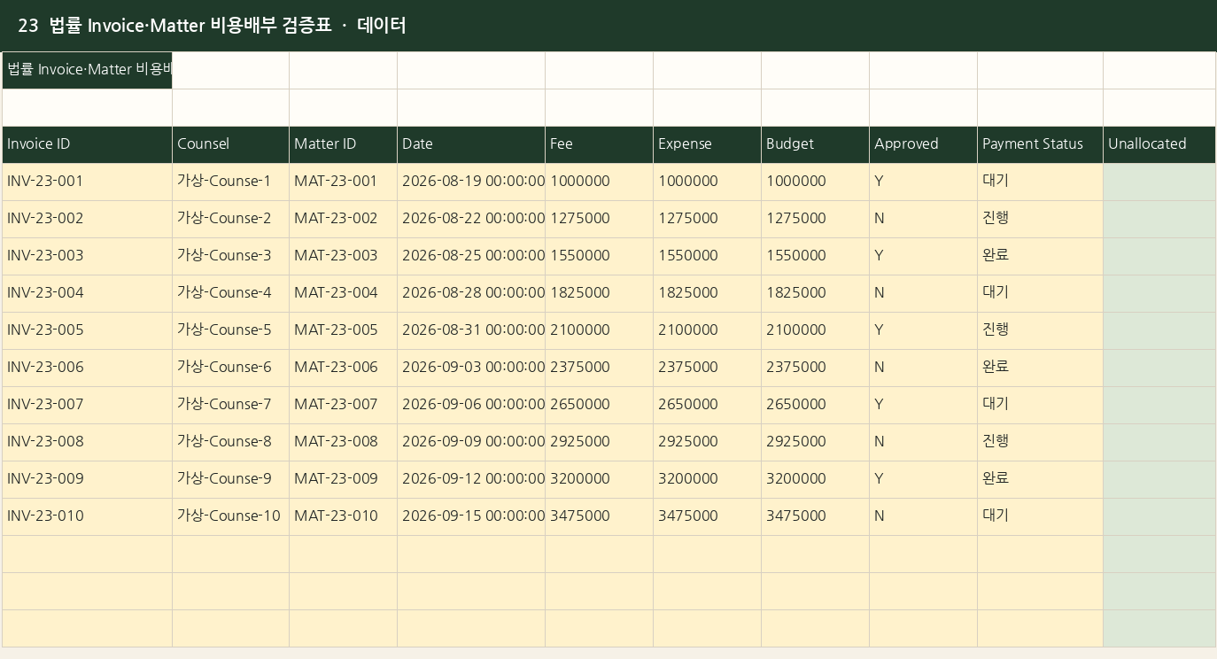Select matter cell MAT-23-009
1217x659 pixels.
pyautogui.click(x=343, y=479)
